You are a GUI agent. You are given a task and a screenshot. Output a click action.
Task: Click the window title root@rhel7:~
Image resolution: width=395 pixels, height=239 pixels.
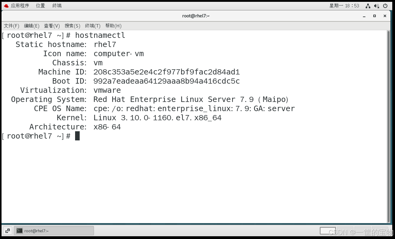coord(196,16)
